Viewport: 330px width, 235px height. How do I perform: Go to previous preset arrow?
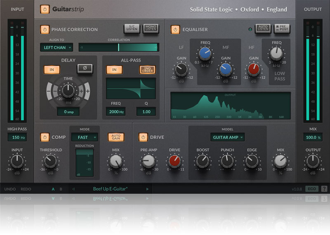tap(73, 189)
